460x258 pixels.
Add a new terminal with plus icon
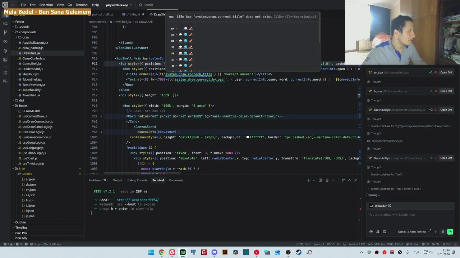(x=308, y=180)
